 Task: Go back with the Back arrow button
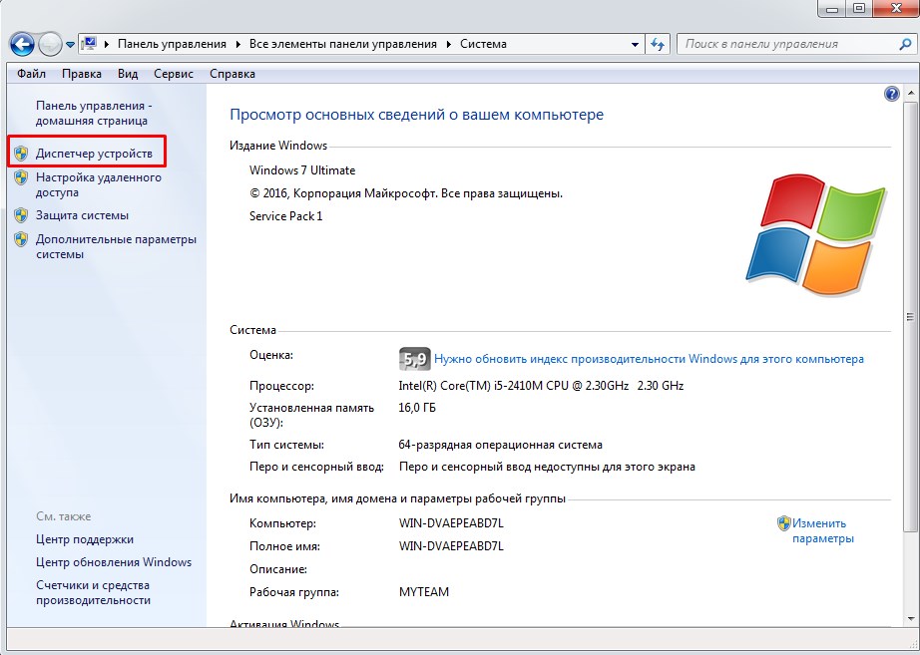point(22,44)
